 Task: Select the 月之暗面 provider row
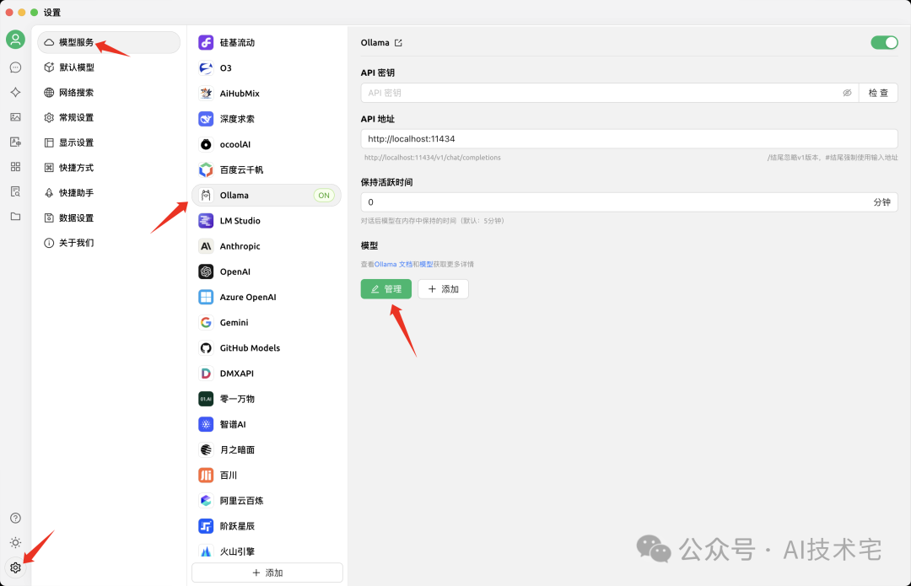click(x=267, y=449)
